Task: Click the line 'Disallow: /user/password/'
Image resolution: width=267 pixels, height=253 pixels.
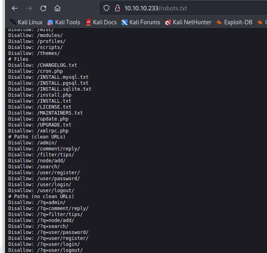Action: pos(44,179)
